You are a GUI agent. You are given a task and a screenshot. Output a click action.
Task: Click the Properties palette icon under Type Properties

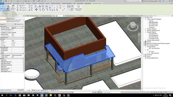[x=8, y=9]
